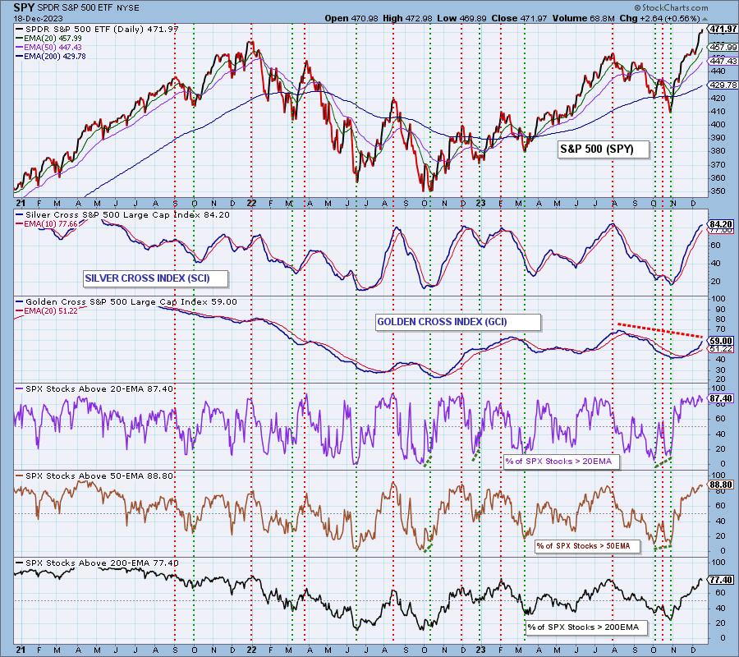Click the 471.97 price tag on right axis
The height and width of the screenshot is (657, 739).
pos(723,30)
